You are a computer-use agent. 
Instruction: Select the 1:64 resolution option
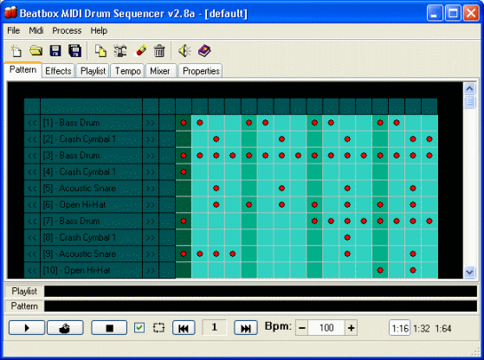click(443, 328)
